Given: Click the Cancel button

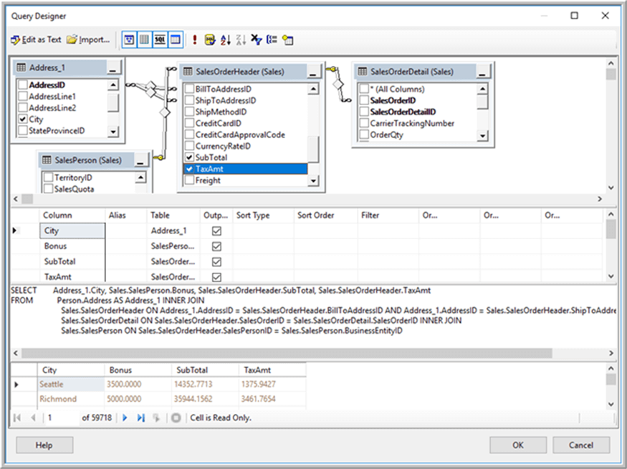Looking at the screenshot, I should 581,445.
